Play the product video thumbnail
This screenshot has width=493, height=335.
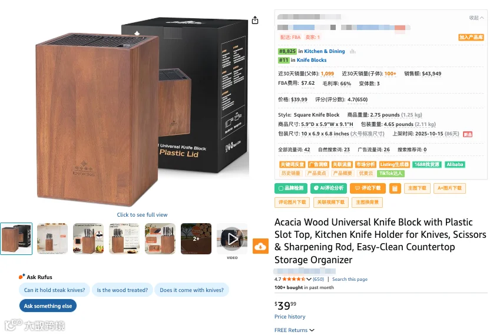tap(232, 239)
